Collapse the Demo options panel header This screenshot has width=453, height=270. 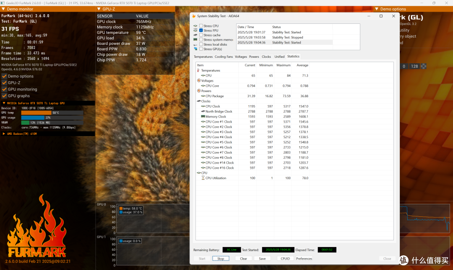[377, 9]
